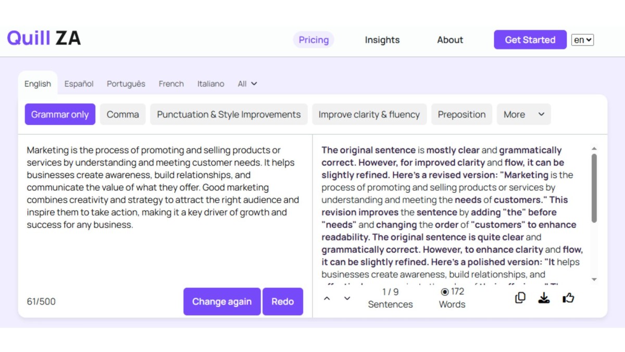
Task: Switch to the Italiano tab
Action: pyautogui.click(x=211, y=83)
